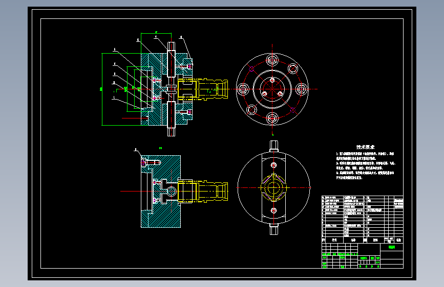Click the green drawing name cell in title block
The width and height of the screenshot is (444, 287).
[392, 247]
